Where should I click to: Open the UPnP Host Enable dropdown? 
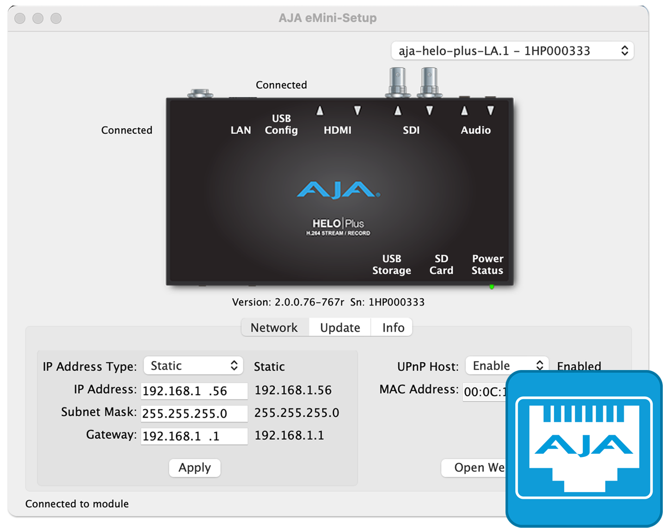[x=507, y=366]
